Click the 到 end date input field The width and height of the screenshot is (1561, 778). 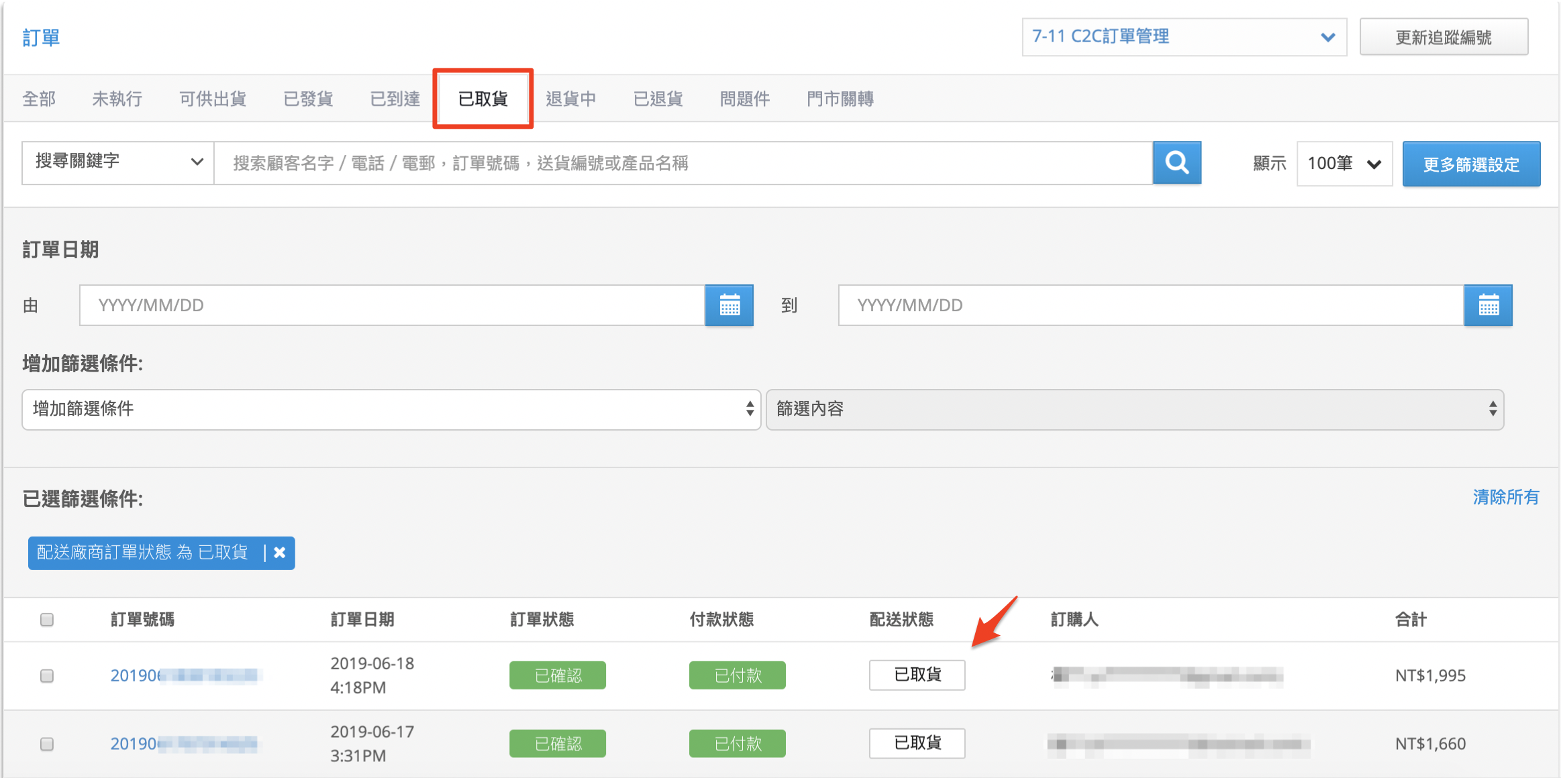[1151, 305]
